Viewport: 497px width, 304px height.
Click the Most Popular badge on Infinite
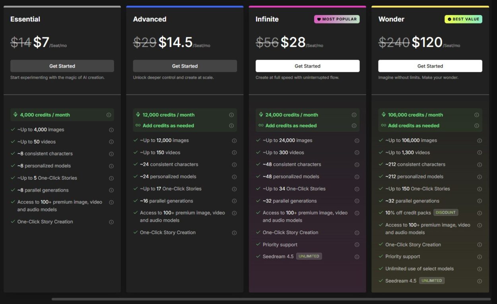337,19
